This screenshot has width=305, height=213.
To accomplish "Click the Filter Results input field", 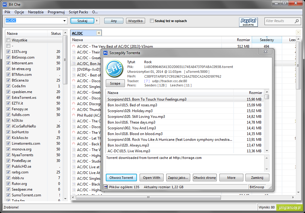I will pyautogui.click(x=279, y=21).
